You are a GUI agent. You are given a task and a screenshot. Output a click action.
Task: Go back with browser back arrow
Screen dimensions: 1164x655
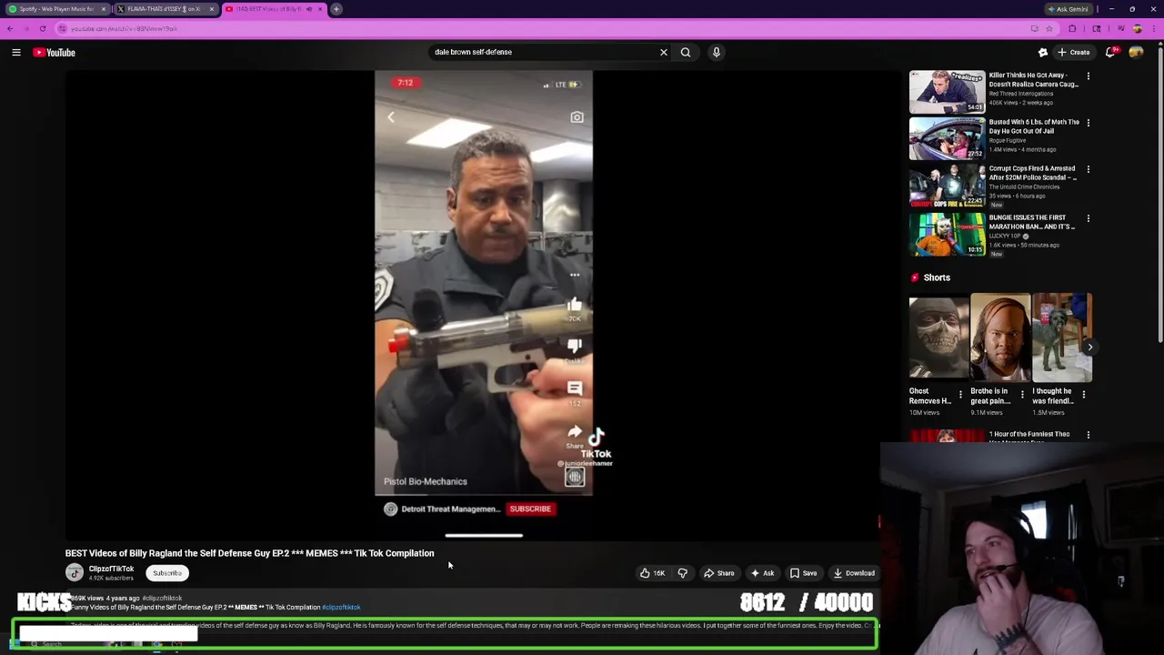coord(10,29)
